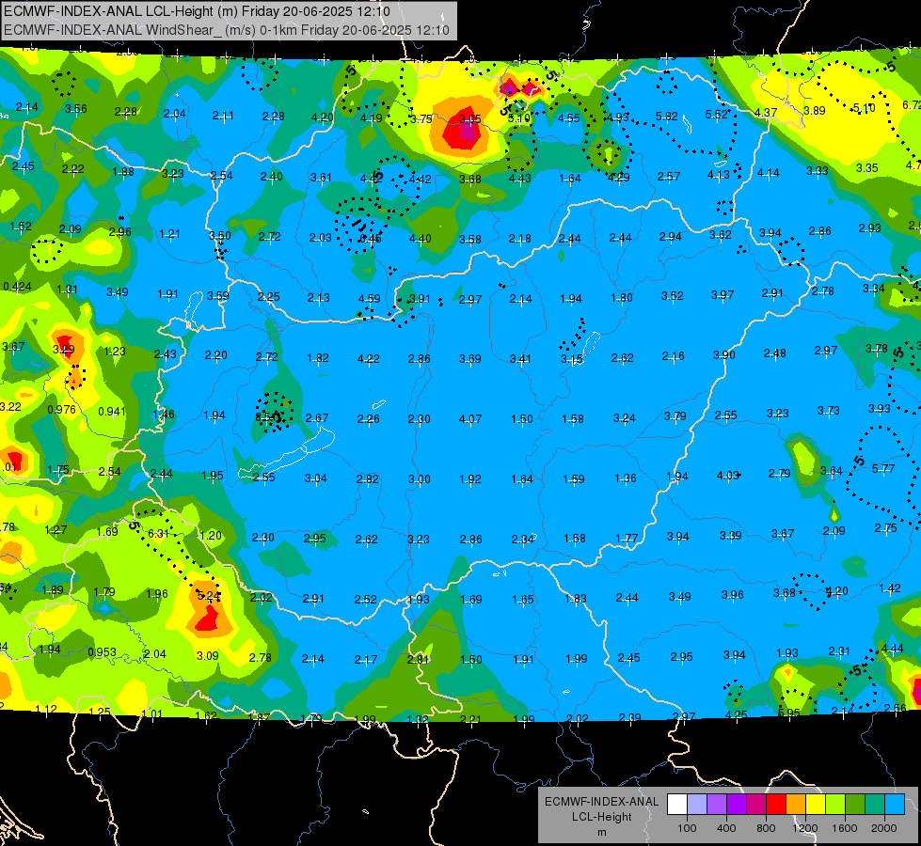The width and height of the screenshot is (921, 846).
Task: Click the wind shear value 0.976
Action: tap(62, 409)
